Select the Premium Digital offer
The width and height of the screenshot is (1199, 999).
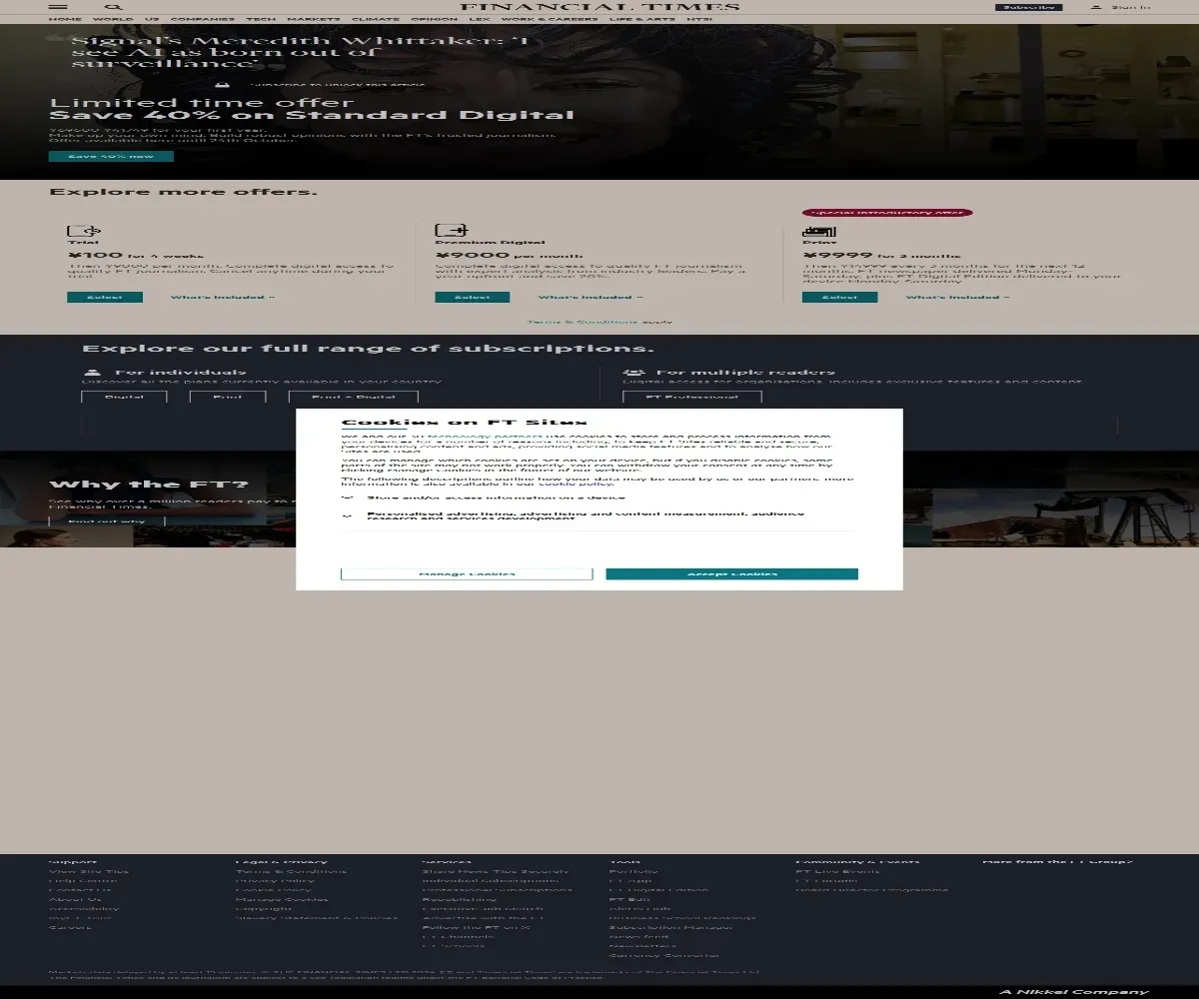point(473,297)
